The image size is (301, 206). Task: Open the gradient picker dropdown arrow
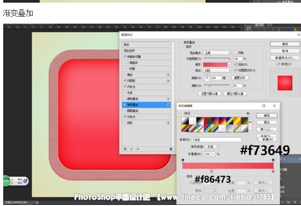tap(229, 64)
